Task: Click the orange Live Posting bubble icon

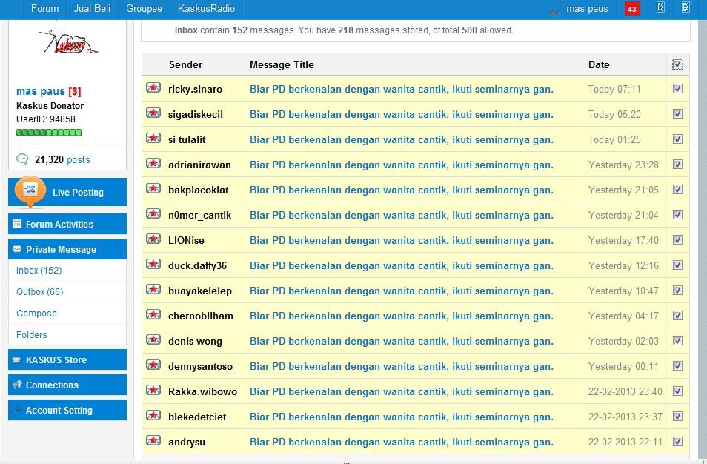Action: 30,191
